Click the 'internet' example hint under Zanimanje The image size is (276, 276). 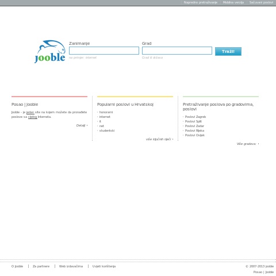[91, 57]
